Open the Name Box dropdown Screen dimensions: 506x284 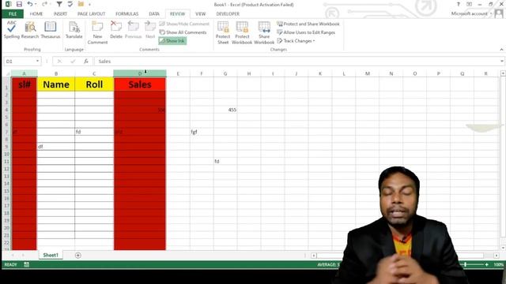pos(37,62)
